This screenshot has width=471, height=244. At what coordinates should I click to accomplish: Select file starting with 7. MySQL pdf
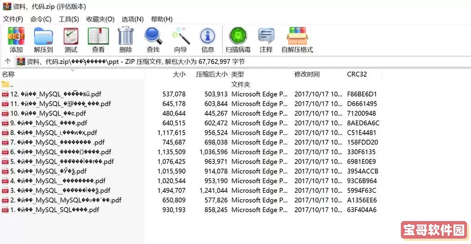pyautogui.click(x=191, y=142)
